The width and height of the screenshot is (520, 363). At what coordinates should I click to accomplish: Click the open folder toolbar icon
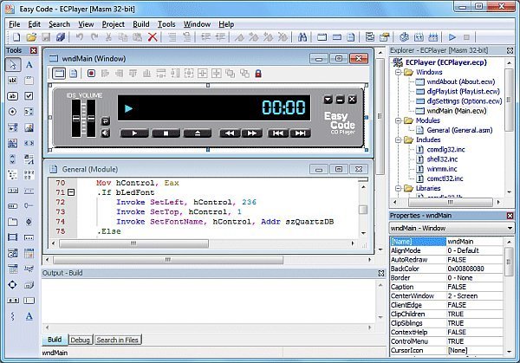click(31, 37)
